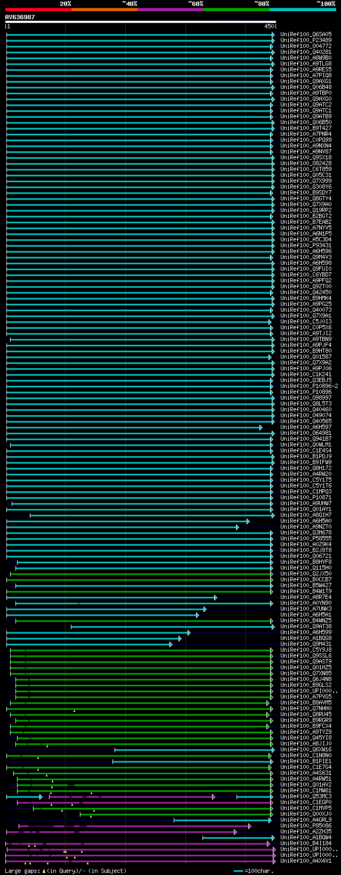Select the UniRef100_P10871 label

coord(306,497)
